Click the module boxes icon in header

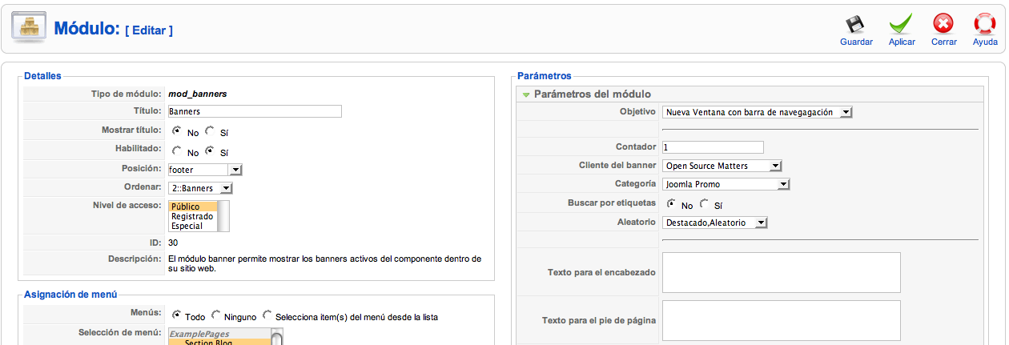pyautogui.click(x=28, y=29)
